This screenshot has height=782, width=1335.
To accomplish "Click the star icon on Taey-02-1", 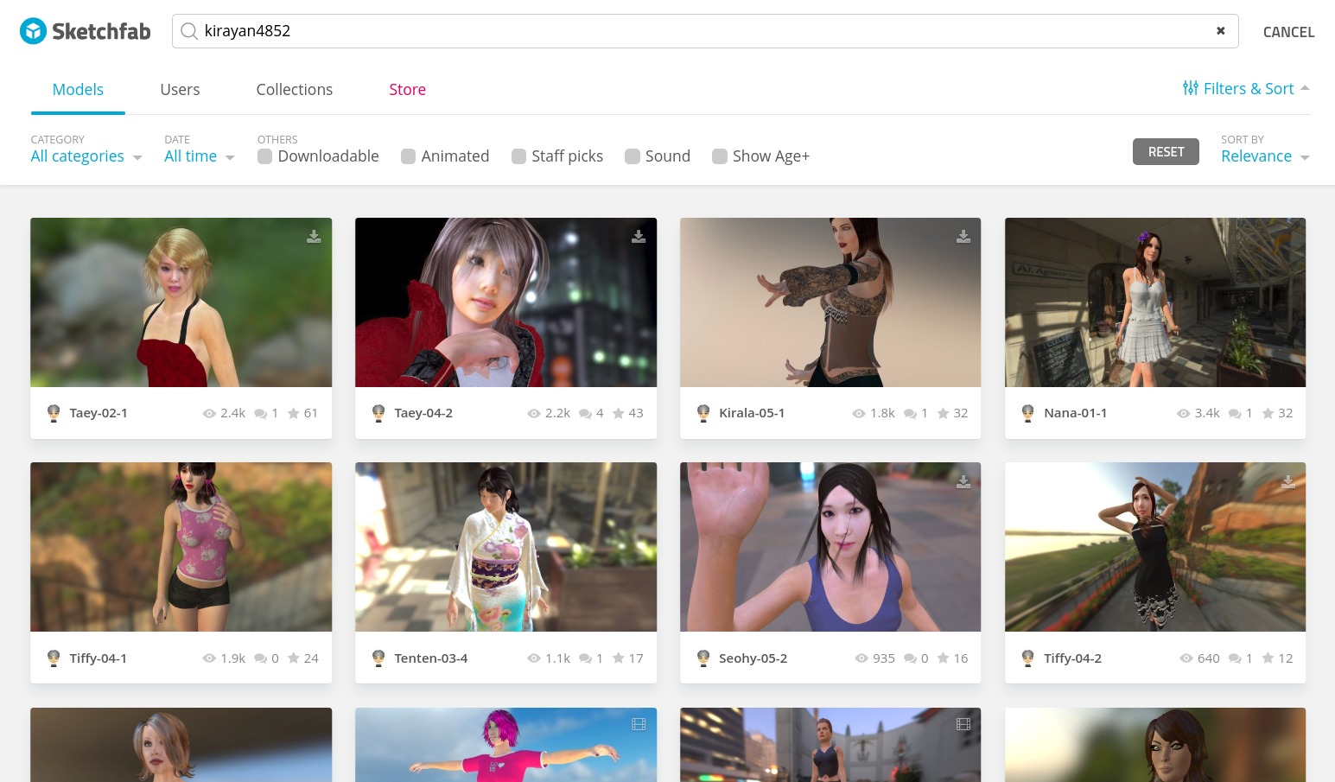I will [x=294, y=413].
